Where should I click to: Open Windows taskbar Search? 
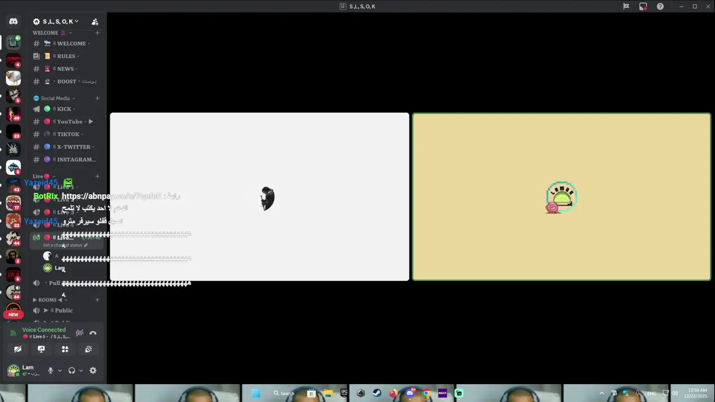click(x=284, y=393)
